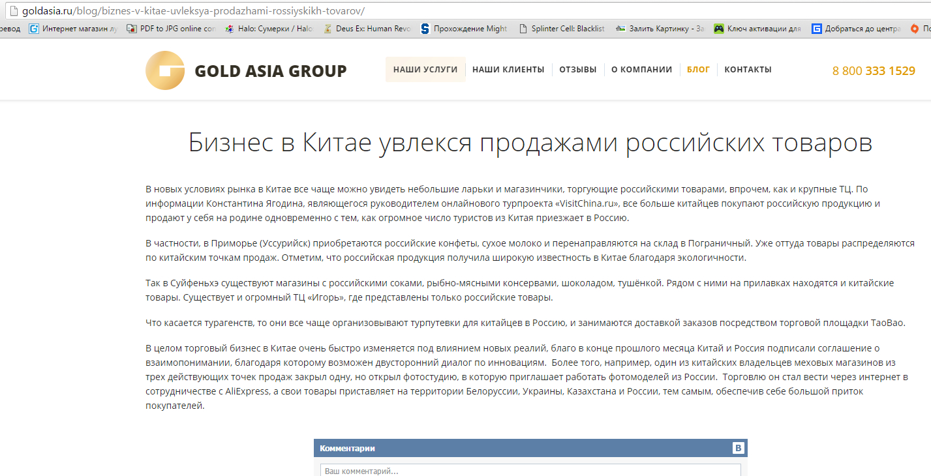
Task: Go to the ОТЗЫВЫ page
Action: point(578,70)
